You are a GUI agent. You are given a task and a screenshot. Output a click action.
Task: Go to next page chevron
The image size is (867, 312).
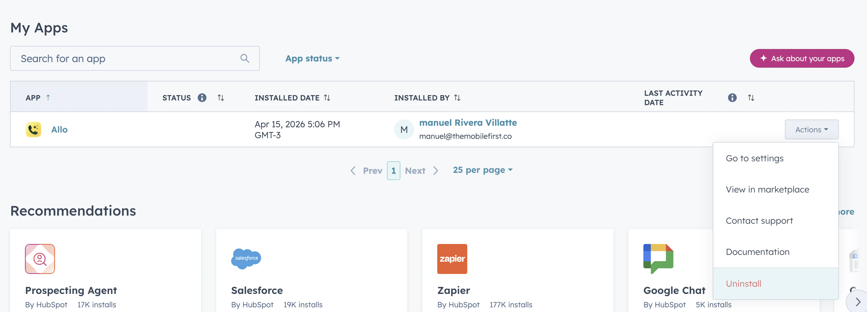click(x=435, y=171)
